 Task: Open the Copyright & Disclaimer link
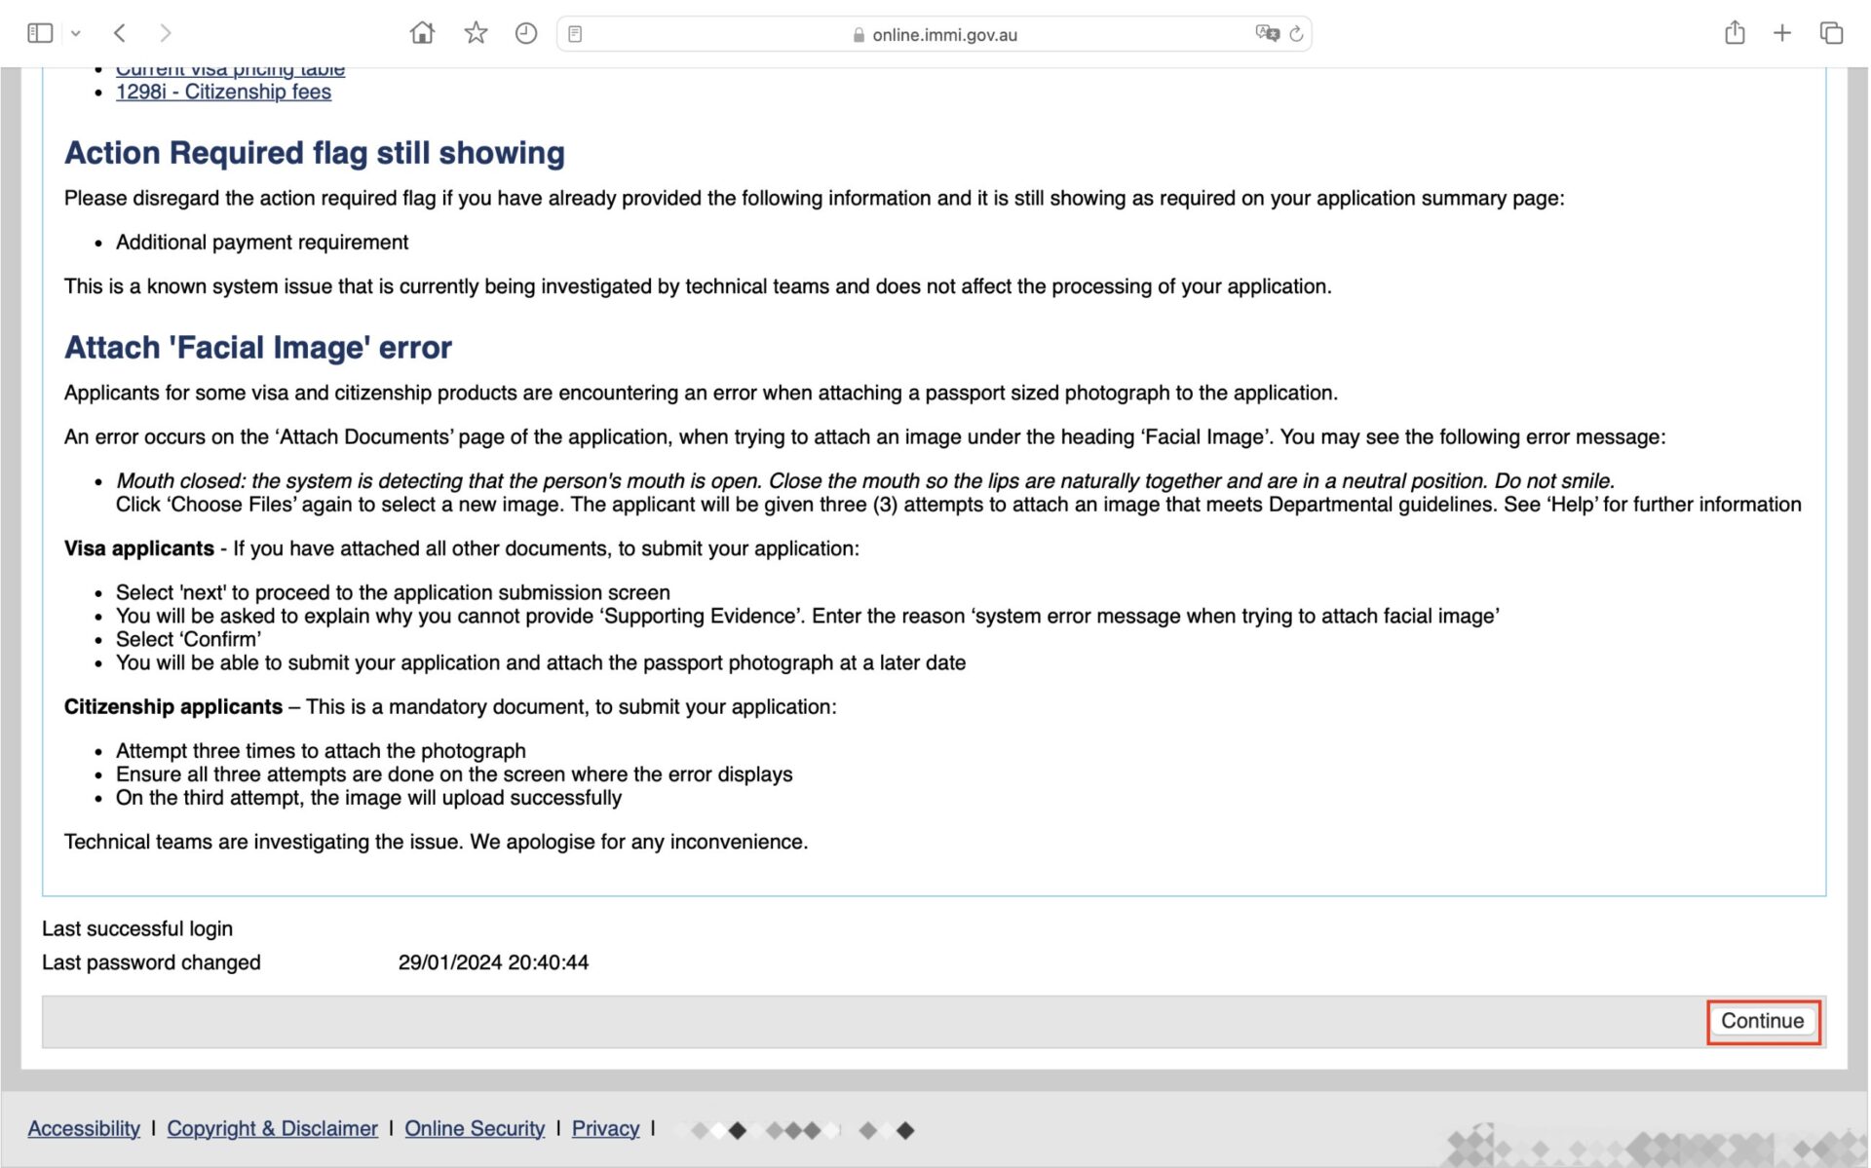(272, 1128)
